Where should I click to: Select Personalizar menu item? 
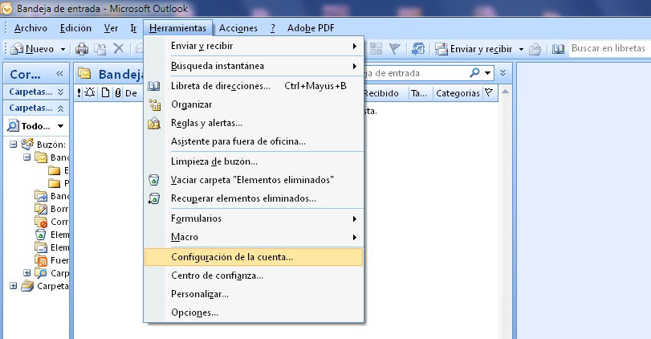click(x=254, y=294)
